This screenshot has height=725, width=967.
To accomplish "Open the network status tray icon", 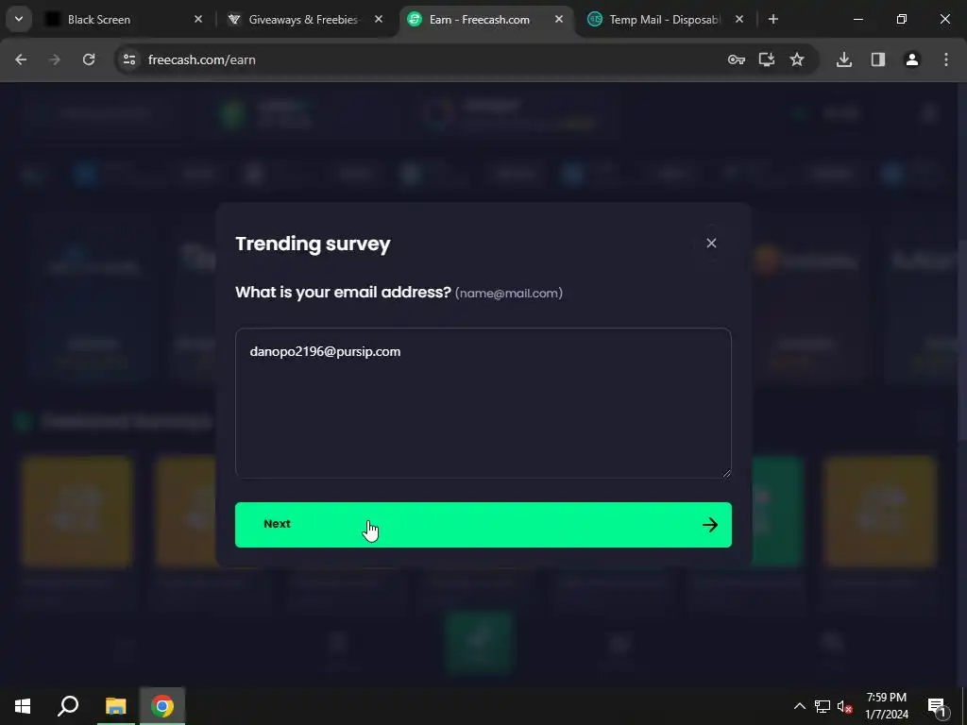I will pos(823,706).
